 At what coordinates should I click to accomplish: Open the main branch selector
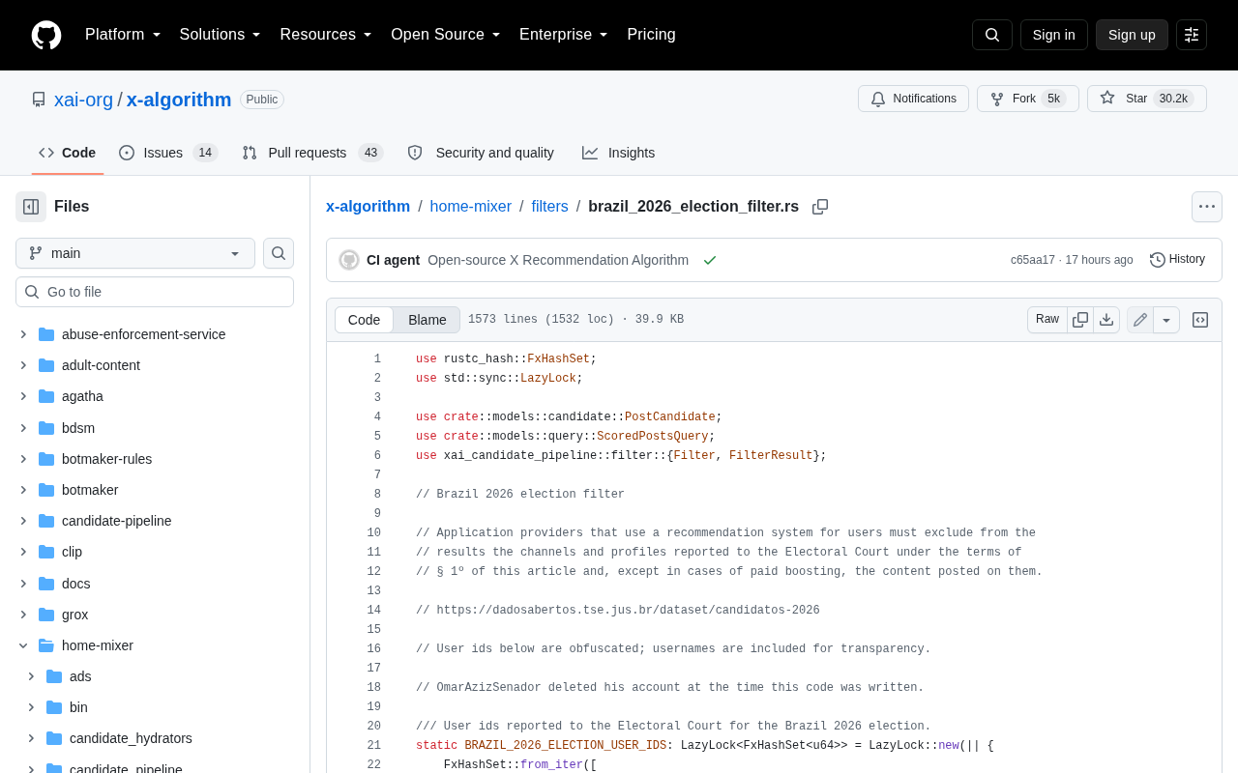point(135,253)
